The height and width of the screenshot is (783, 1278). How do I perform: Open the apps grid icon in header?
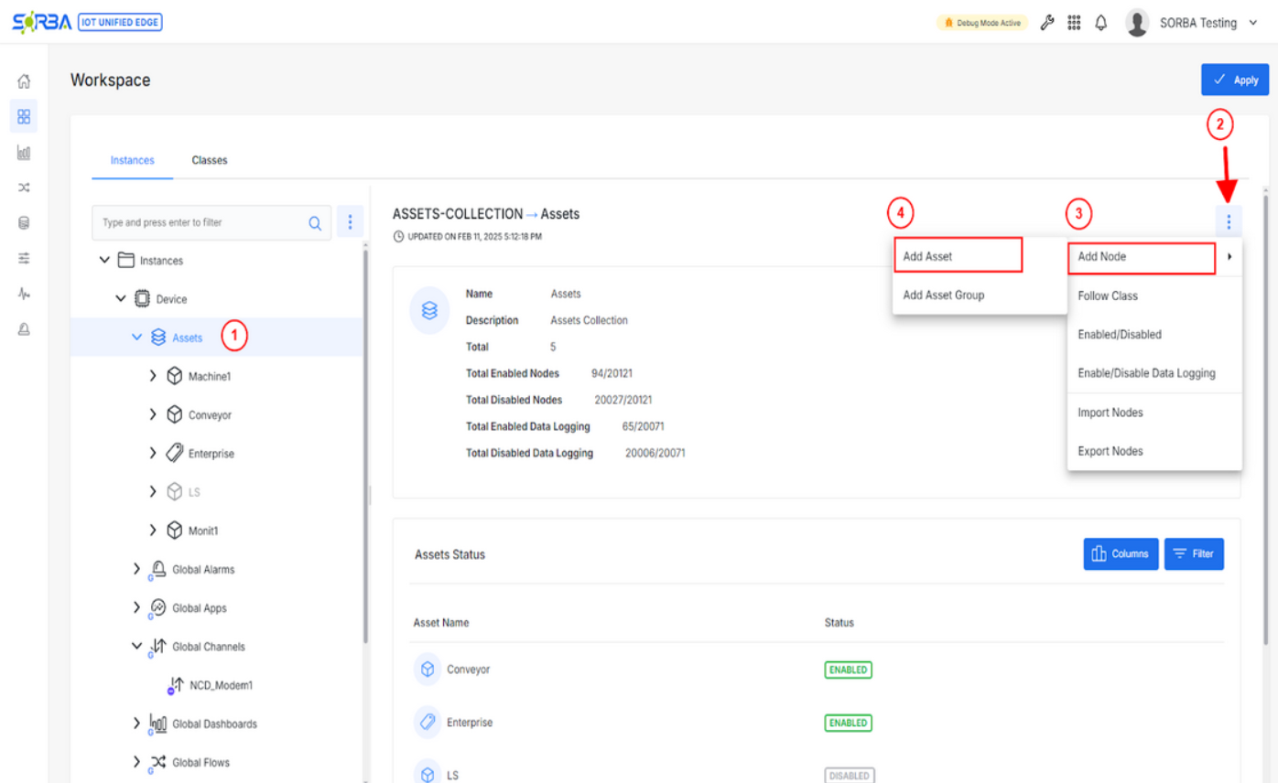pyautogui.click(x=1074, y=23)
